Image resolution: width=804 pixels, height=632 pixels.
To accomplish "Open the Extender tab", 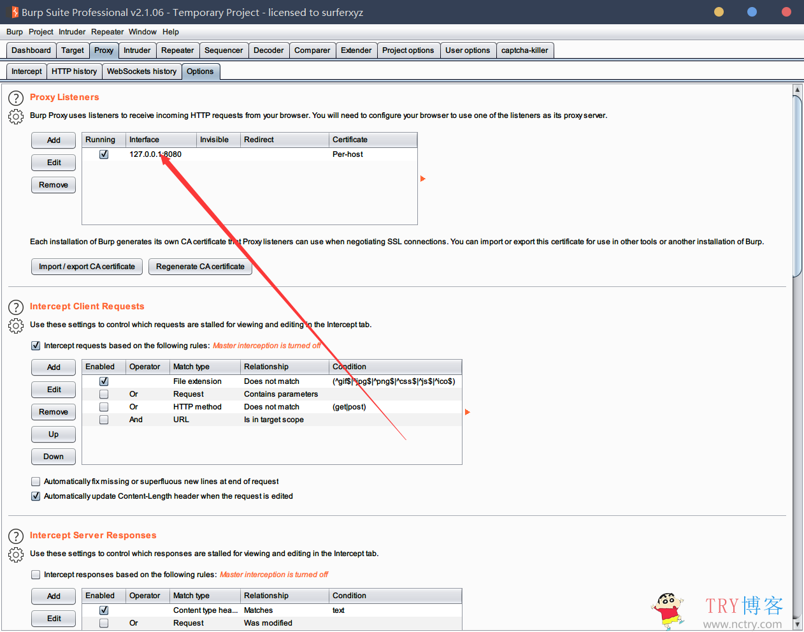I will click(356, 50).
